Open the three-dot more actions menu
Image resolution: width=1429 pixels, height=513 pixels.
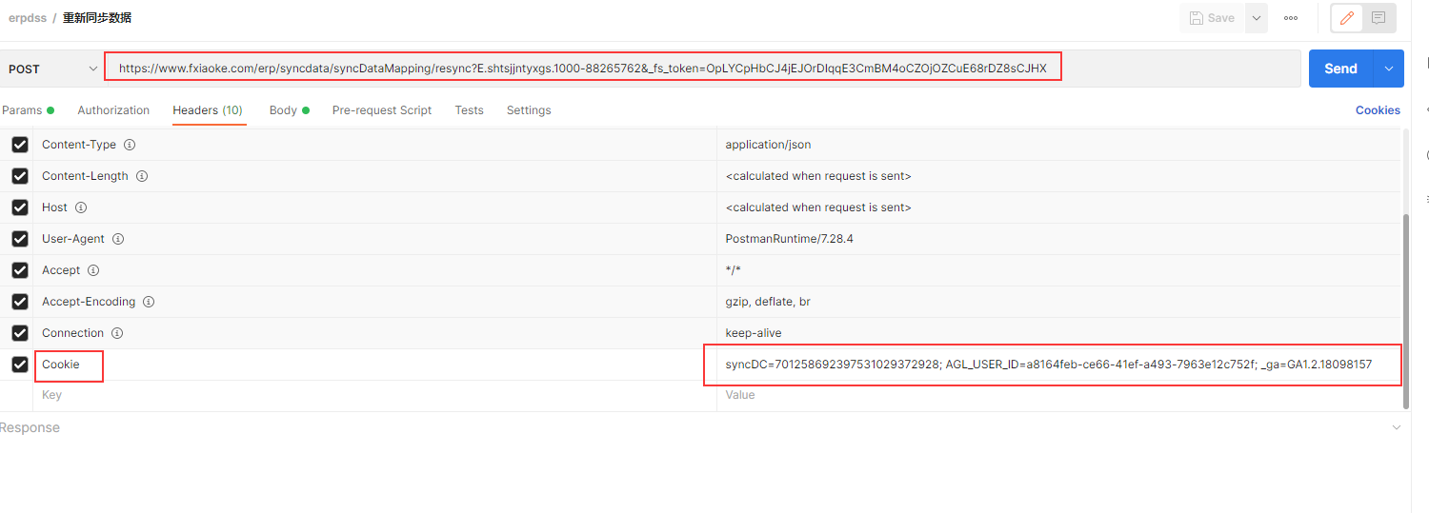click(x=1291, y=18)
